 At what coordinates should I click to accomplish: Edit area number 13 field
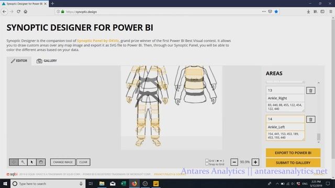pyautogui.click(x=285, y=90)
